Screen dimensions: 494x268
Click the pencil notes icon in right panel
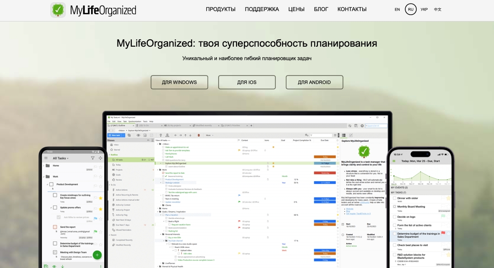(x=351, y=135)
